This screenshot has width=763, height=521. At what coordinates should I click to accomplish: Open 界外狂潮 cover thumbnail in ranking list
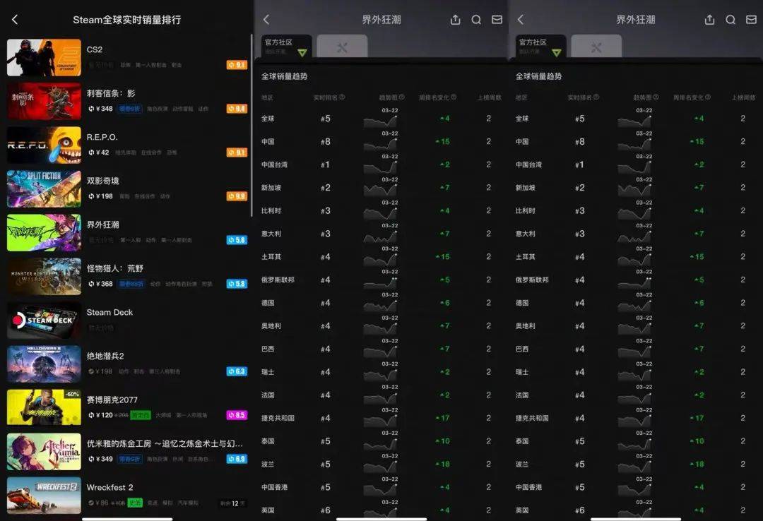44,232
